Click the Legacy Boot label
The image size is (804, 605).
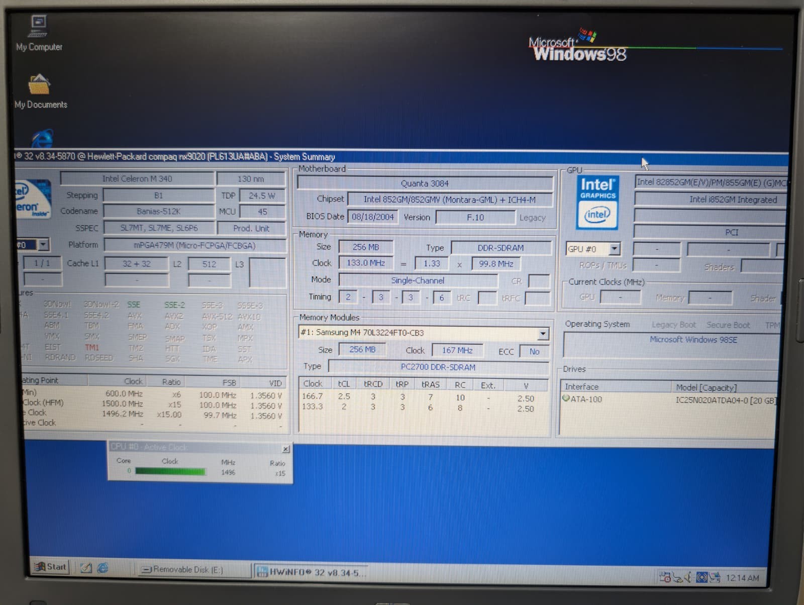point(673,325)
